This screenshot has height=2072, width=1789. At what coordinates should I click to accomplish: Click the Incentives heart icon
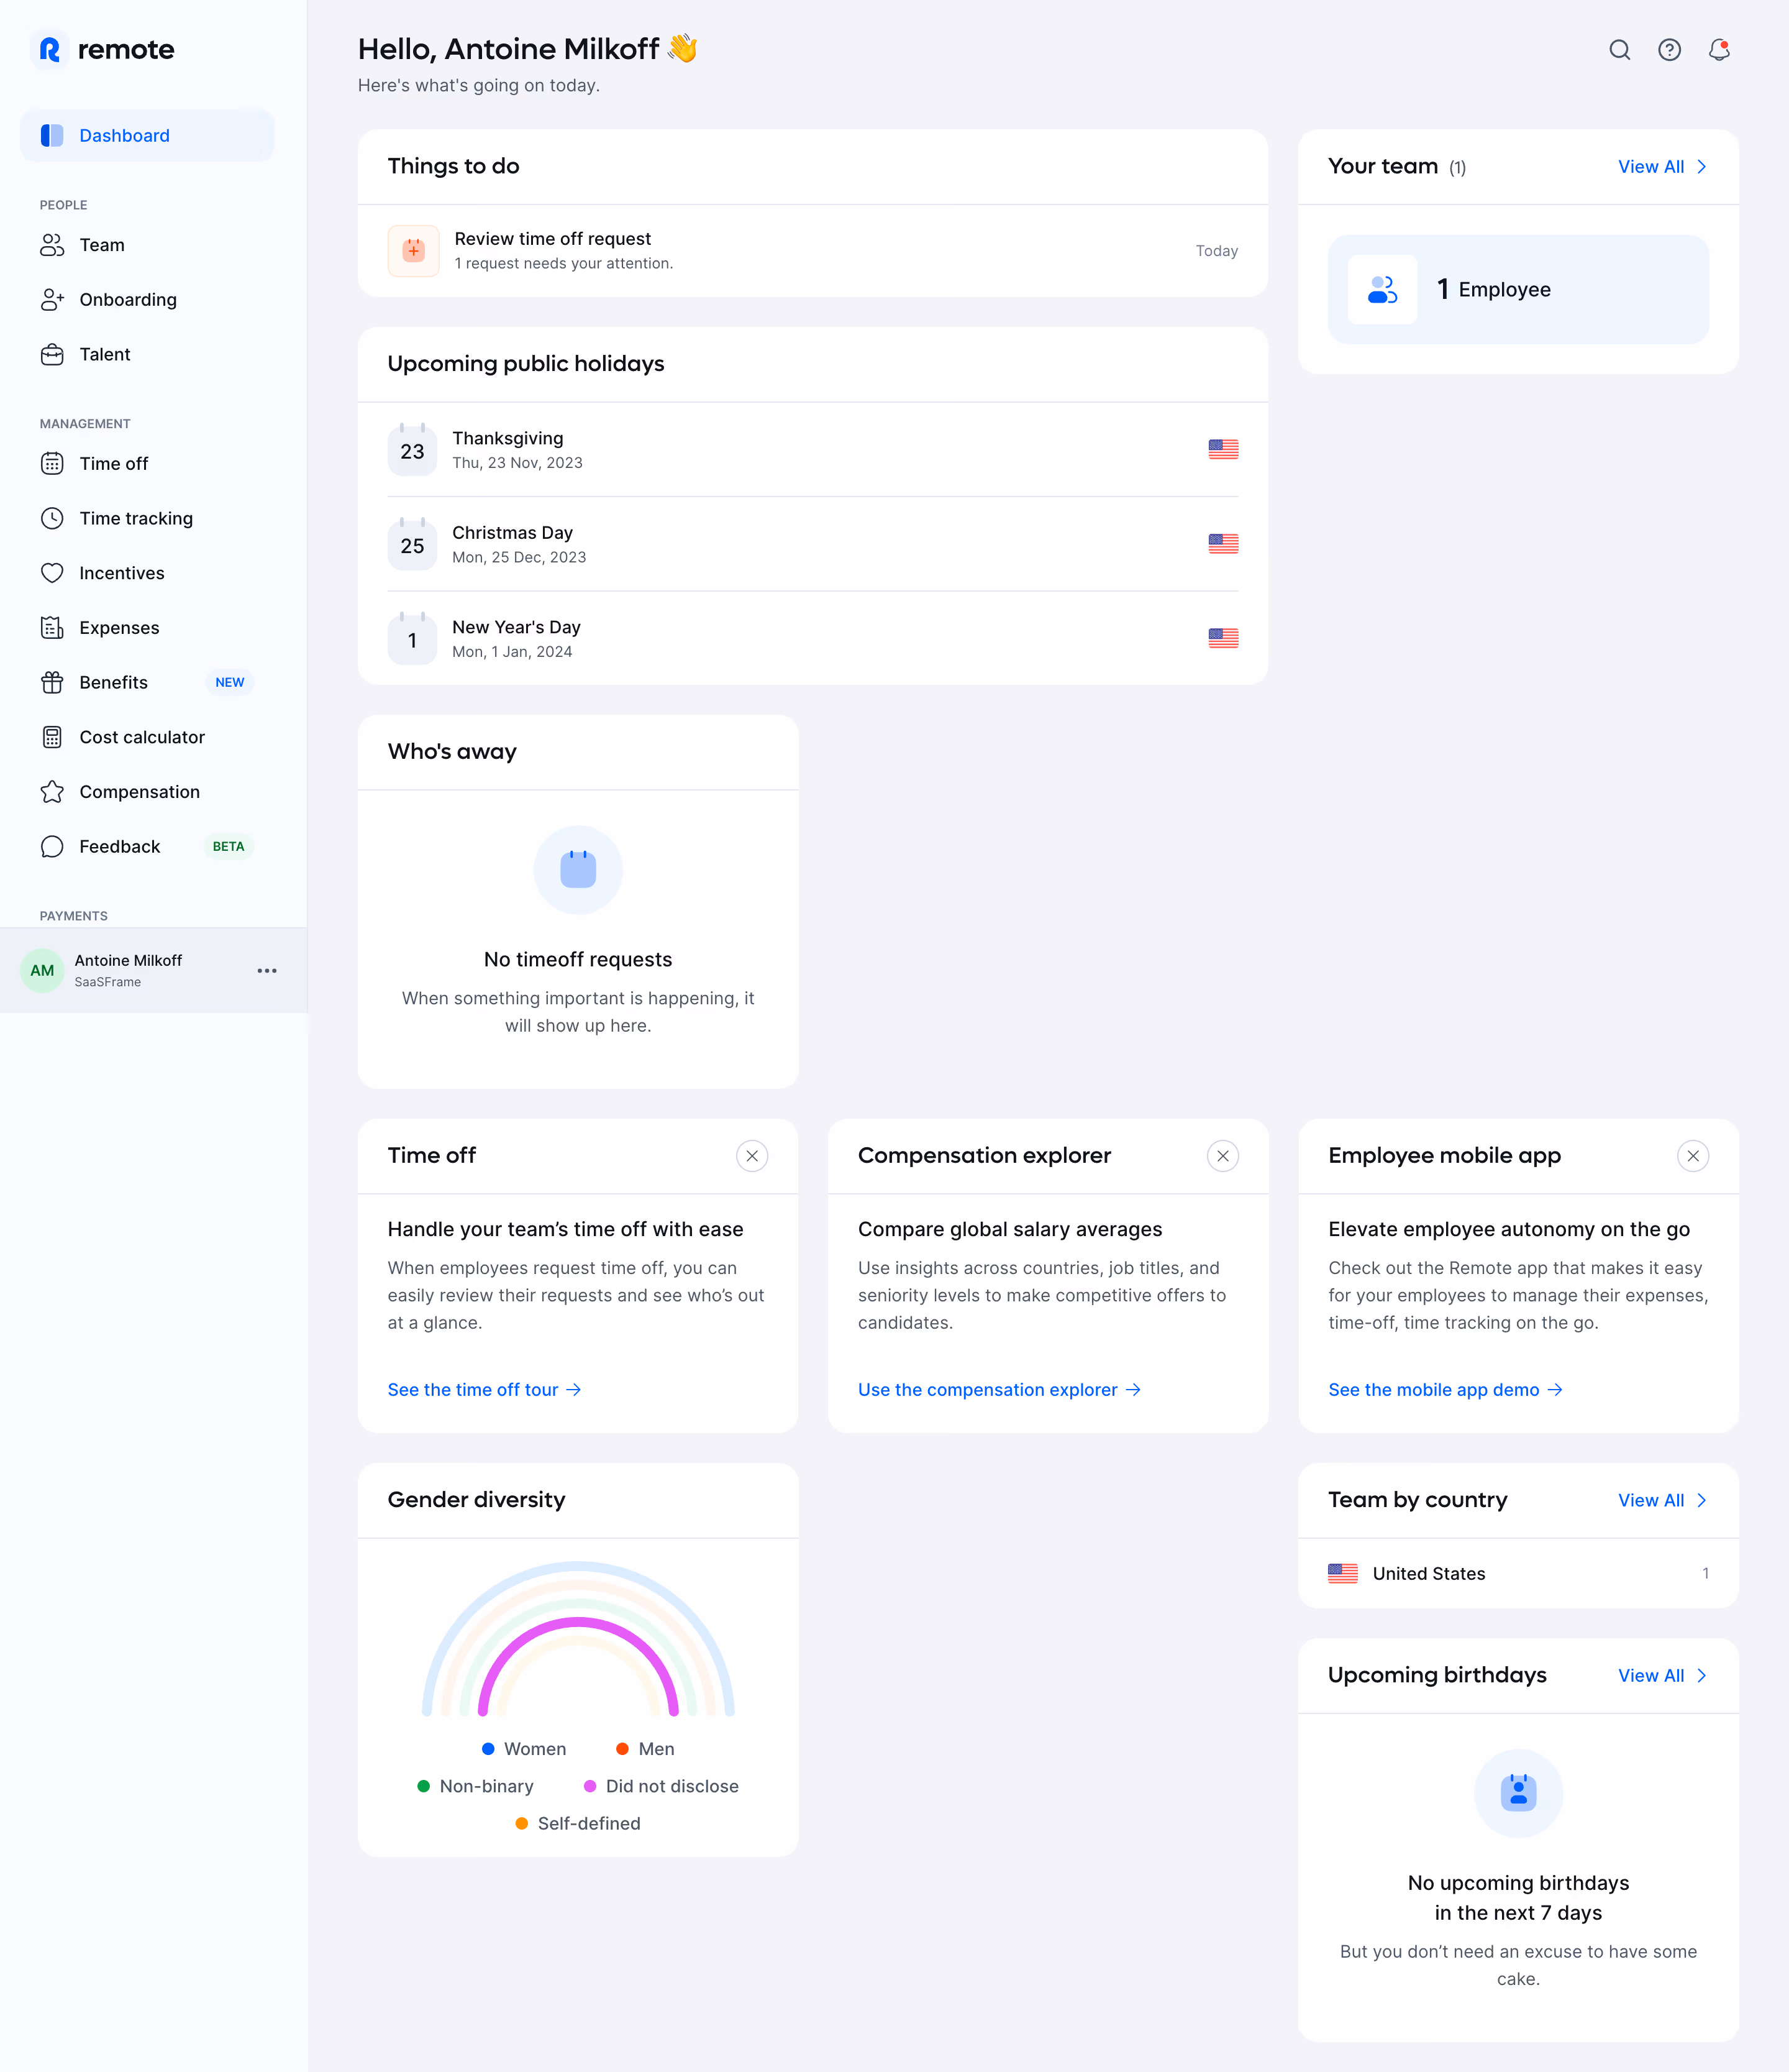[x=52, y=573]
